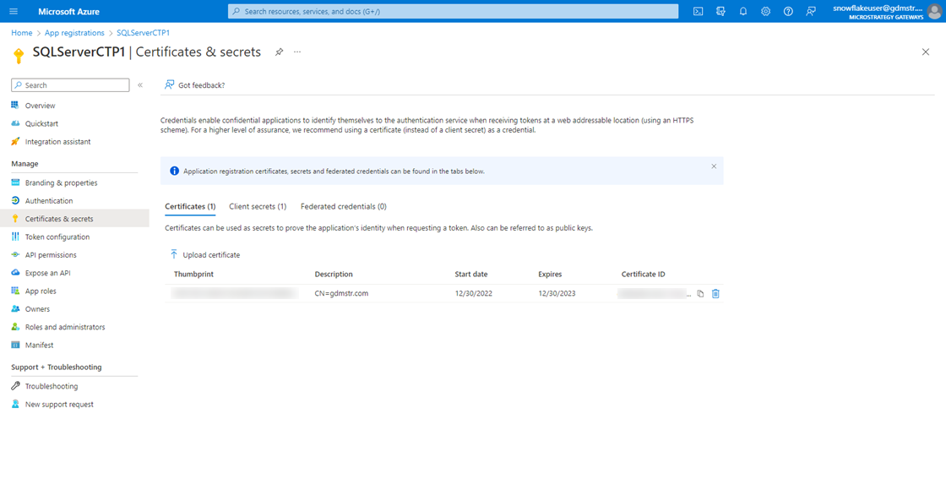Delete the CN=gdmstr.com certificate

tap(715, 294)
